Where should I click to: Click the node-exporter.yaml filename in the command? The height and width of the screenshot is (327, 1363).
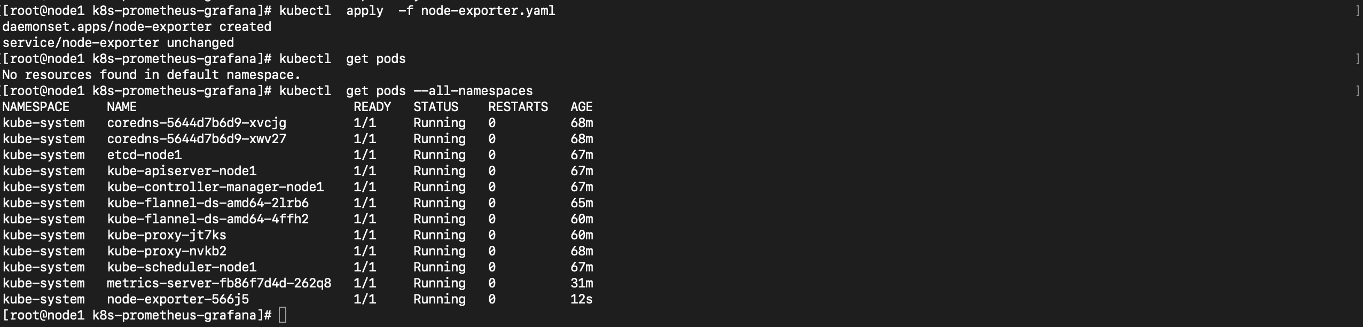coord(488,11)
